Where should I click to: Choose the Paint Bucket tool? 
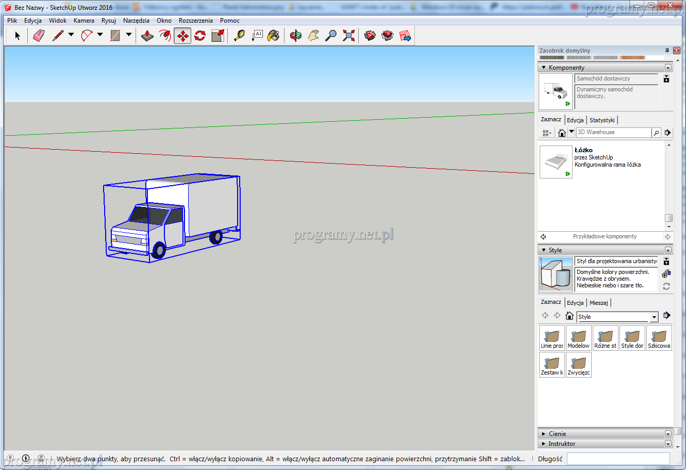pyautogui.click(x=274, y=36)
